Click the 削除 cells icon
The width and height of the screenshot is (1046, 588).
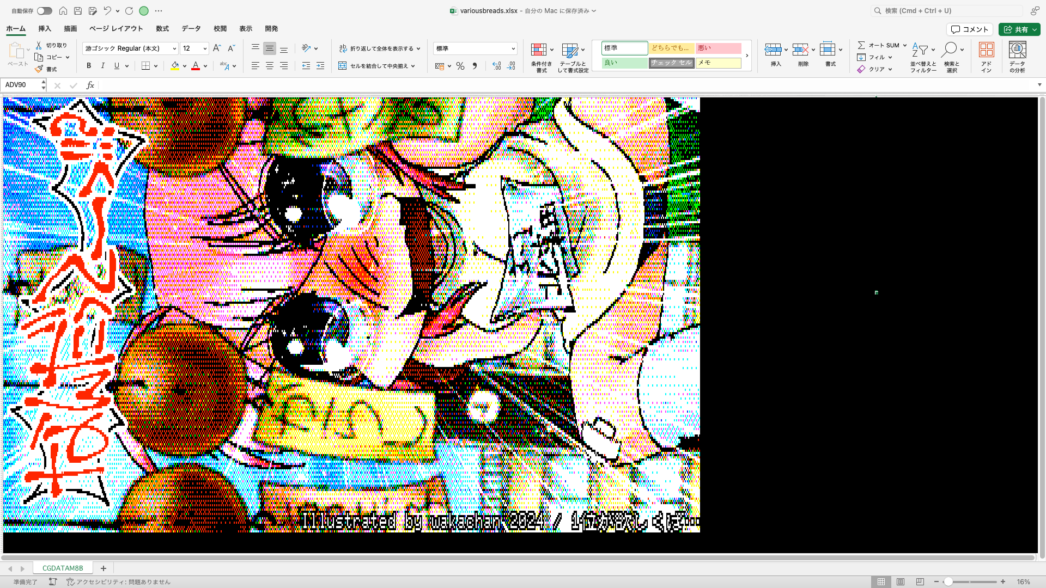tap(800, 50)
